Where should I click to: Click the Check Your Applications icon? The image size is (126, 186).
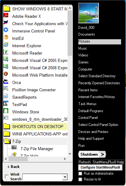pos(6,22)
